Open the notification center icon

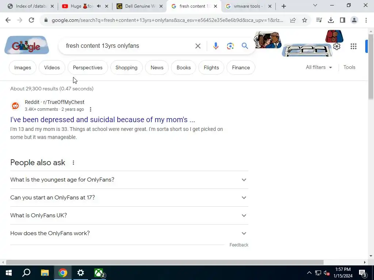[x=362, y=273]
